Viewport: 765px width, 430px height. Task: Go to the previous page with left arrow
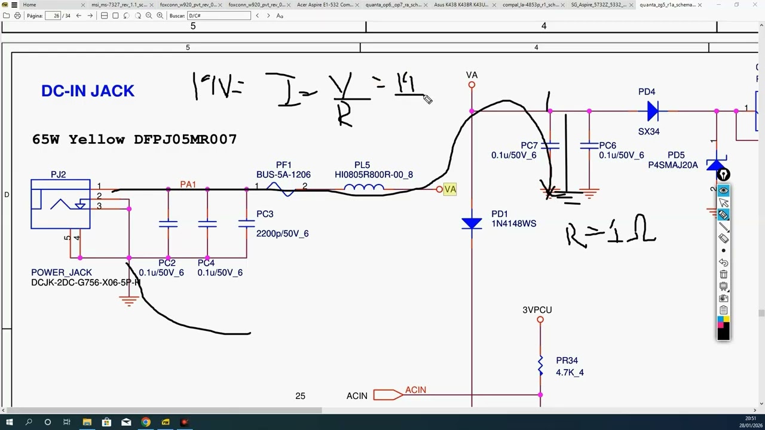[78, 16]
